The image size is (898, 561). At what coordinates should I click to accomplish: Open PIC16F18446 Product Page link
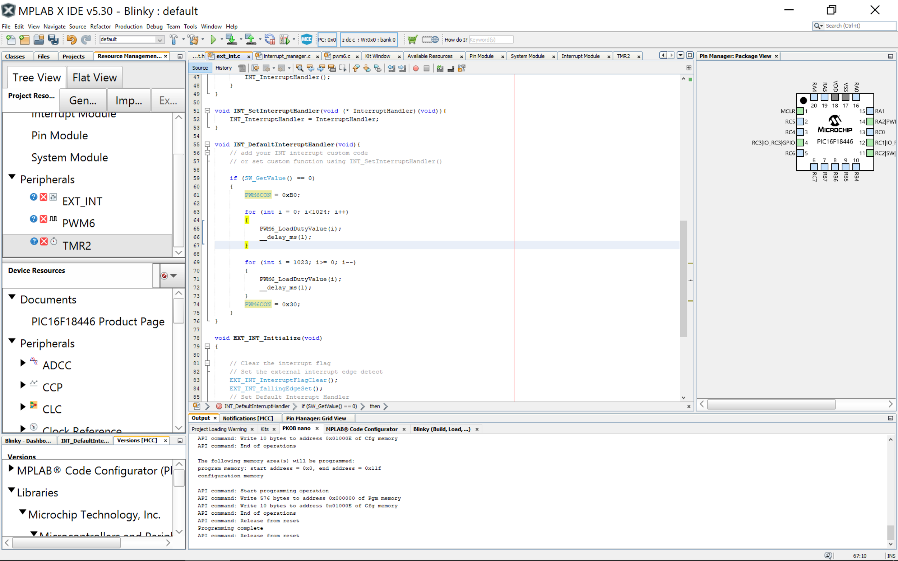coord(98,321)
